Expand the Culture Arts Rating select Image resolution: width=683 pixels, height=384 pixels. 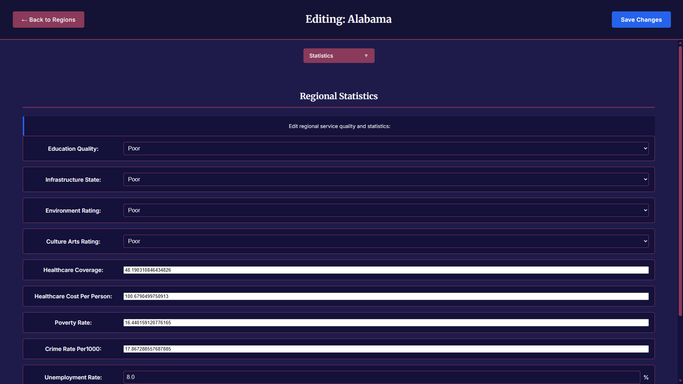tap(386, 241)
